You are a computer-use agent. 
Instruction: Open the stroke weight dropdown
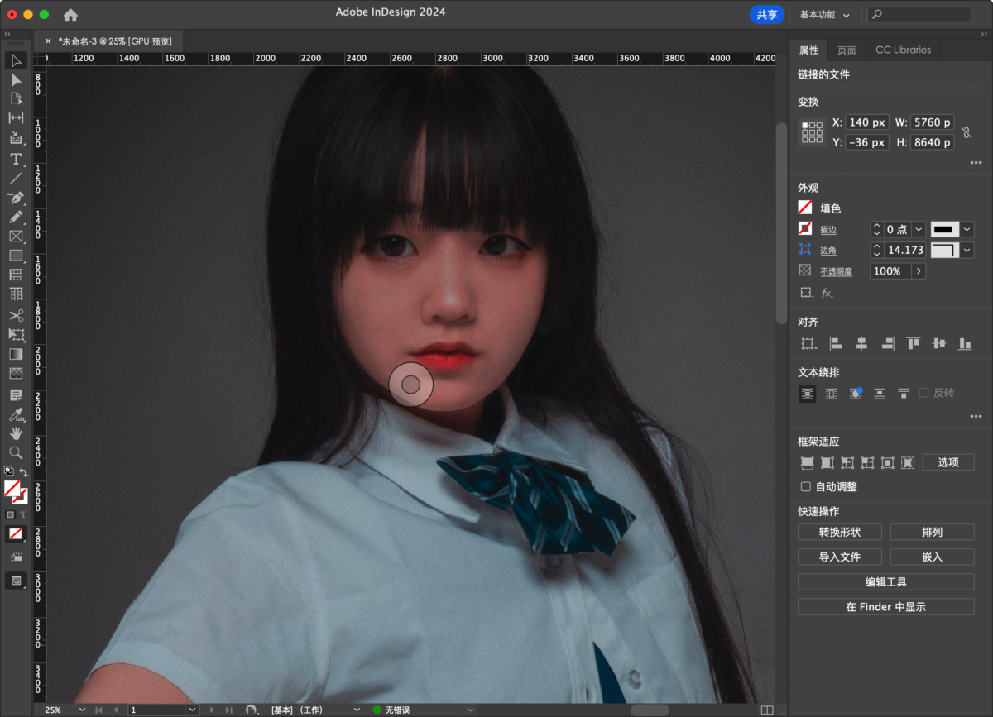919,229
